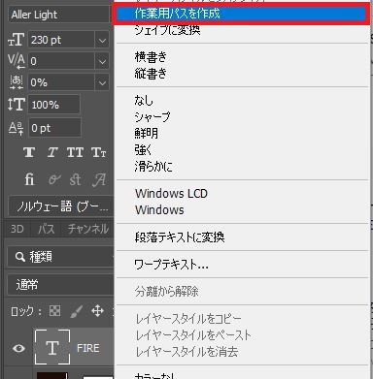Select the FIRE layer name
The width and height of the screenshot is (373, 379).
coord(88,348)
